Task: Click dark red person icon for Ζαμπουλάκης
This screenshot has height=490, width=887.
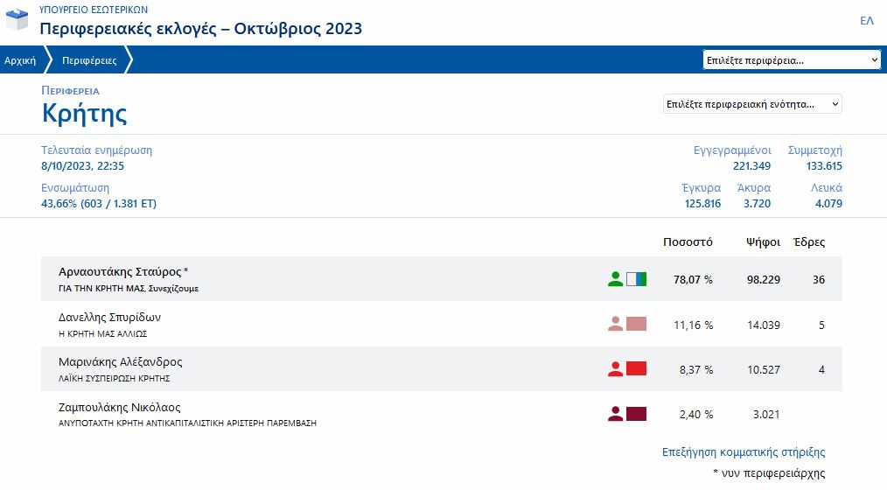Action: click(616, 414)
